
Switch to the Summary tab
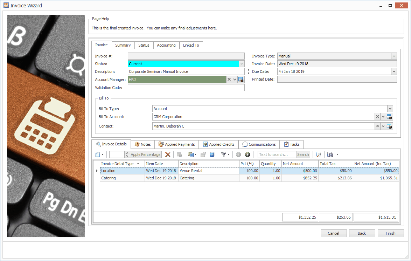pos(123,45)
